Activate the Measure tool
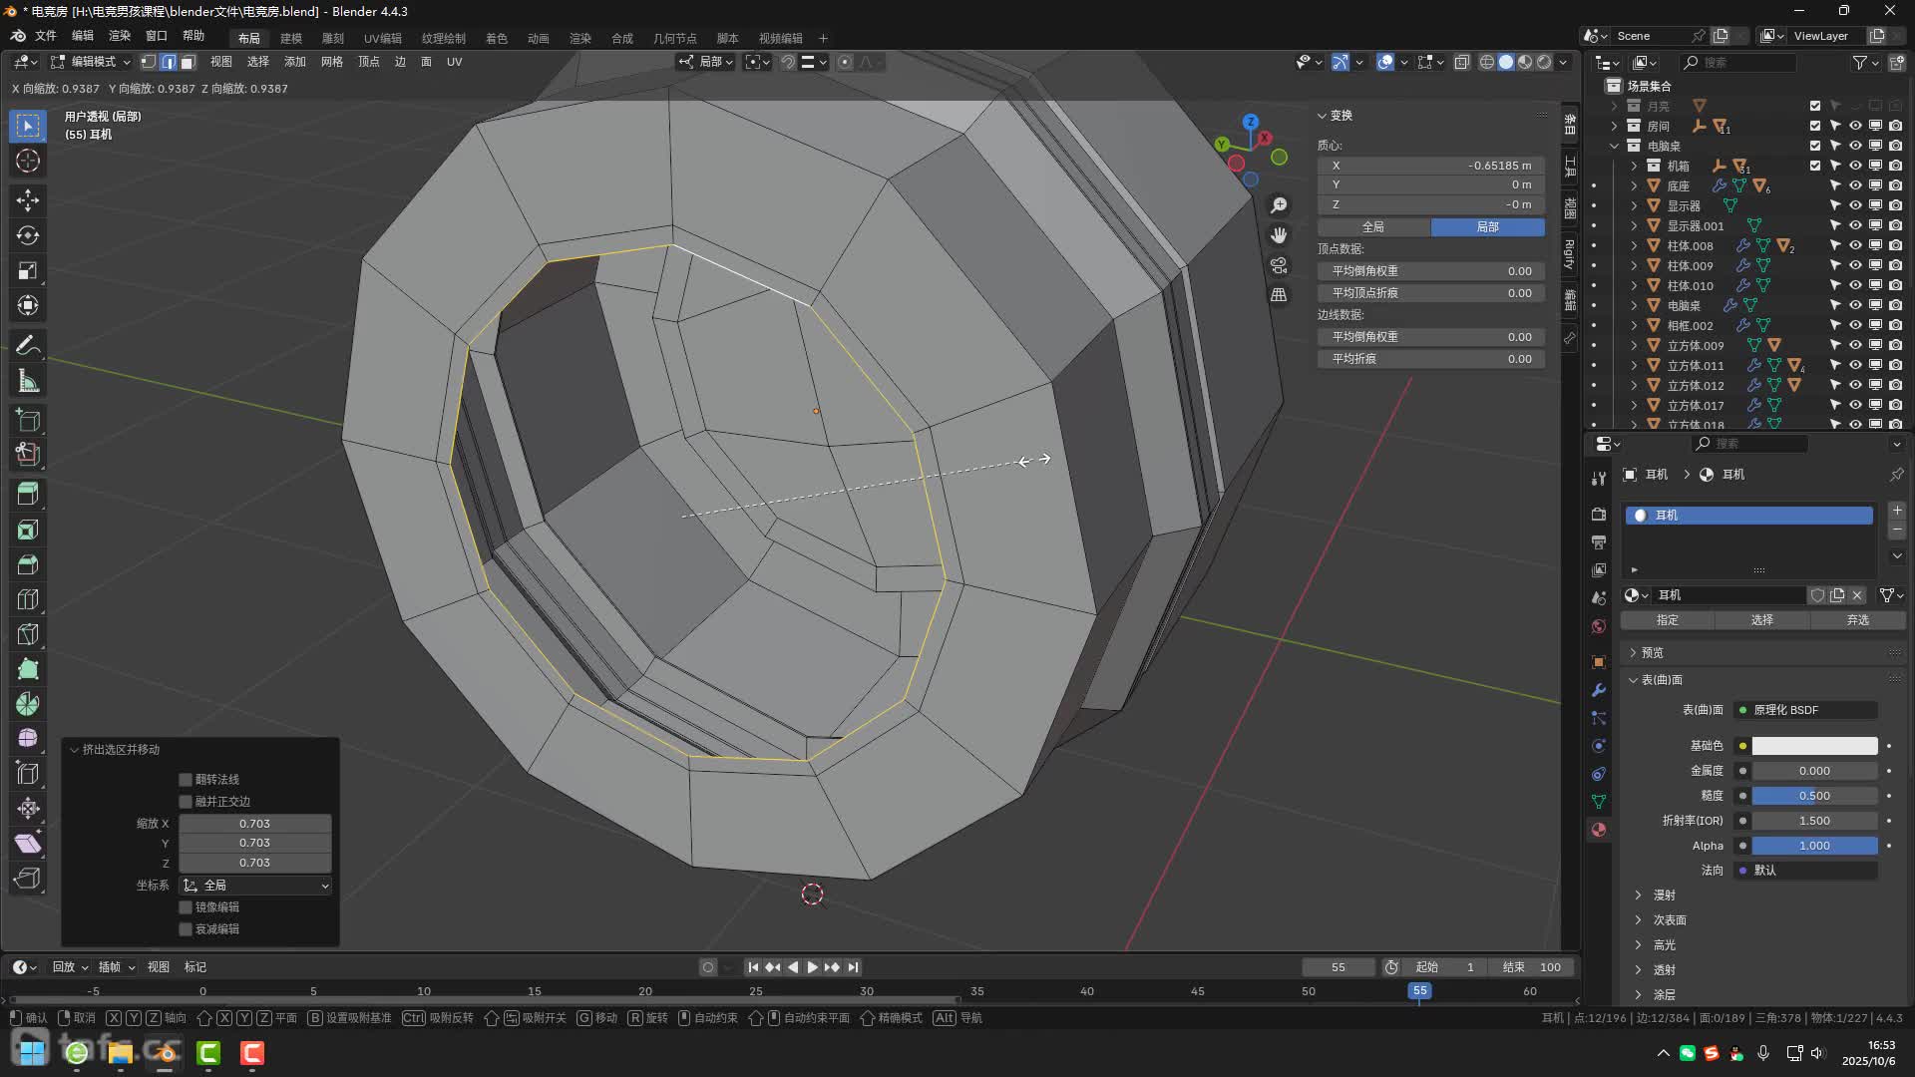Screen dimensions: 1915x1077 [x=28, y=381]
